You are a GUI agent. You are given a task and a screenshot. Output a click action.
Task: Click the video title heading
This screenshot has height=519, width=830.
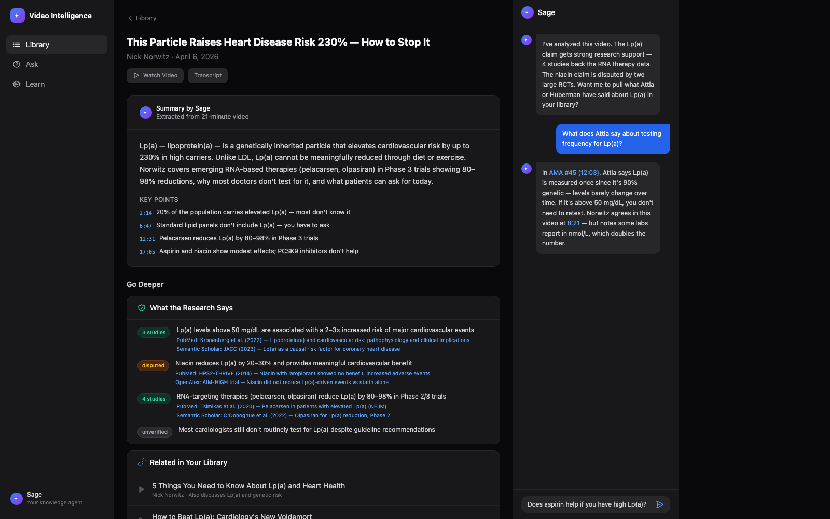tap(278, 42)
